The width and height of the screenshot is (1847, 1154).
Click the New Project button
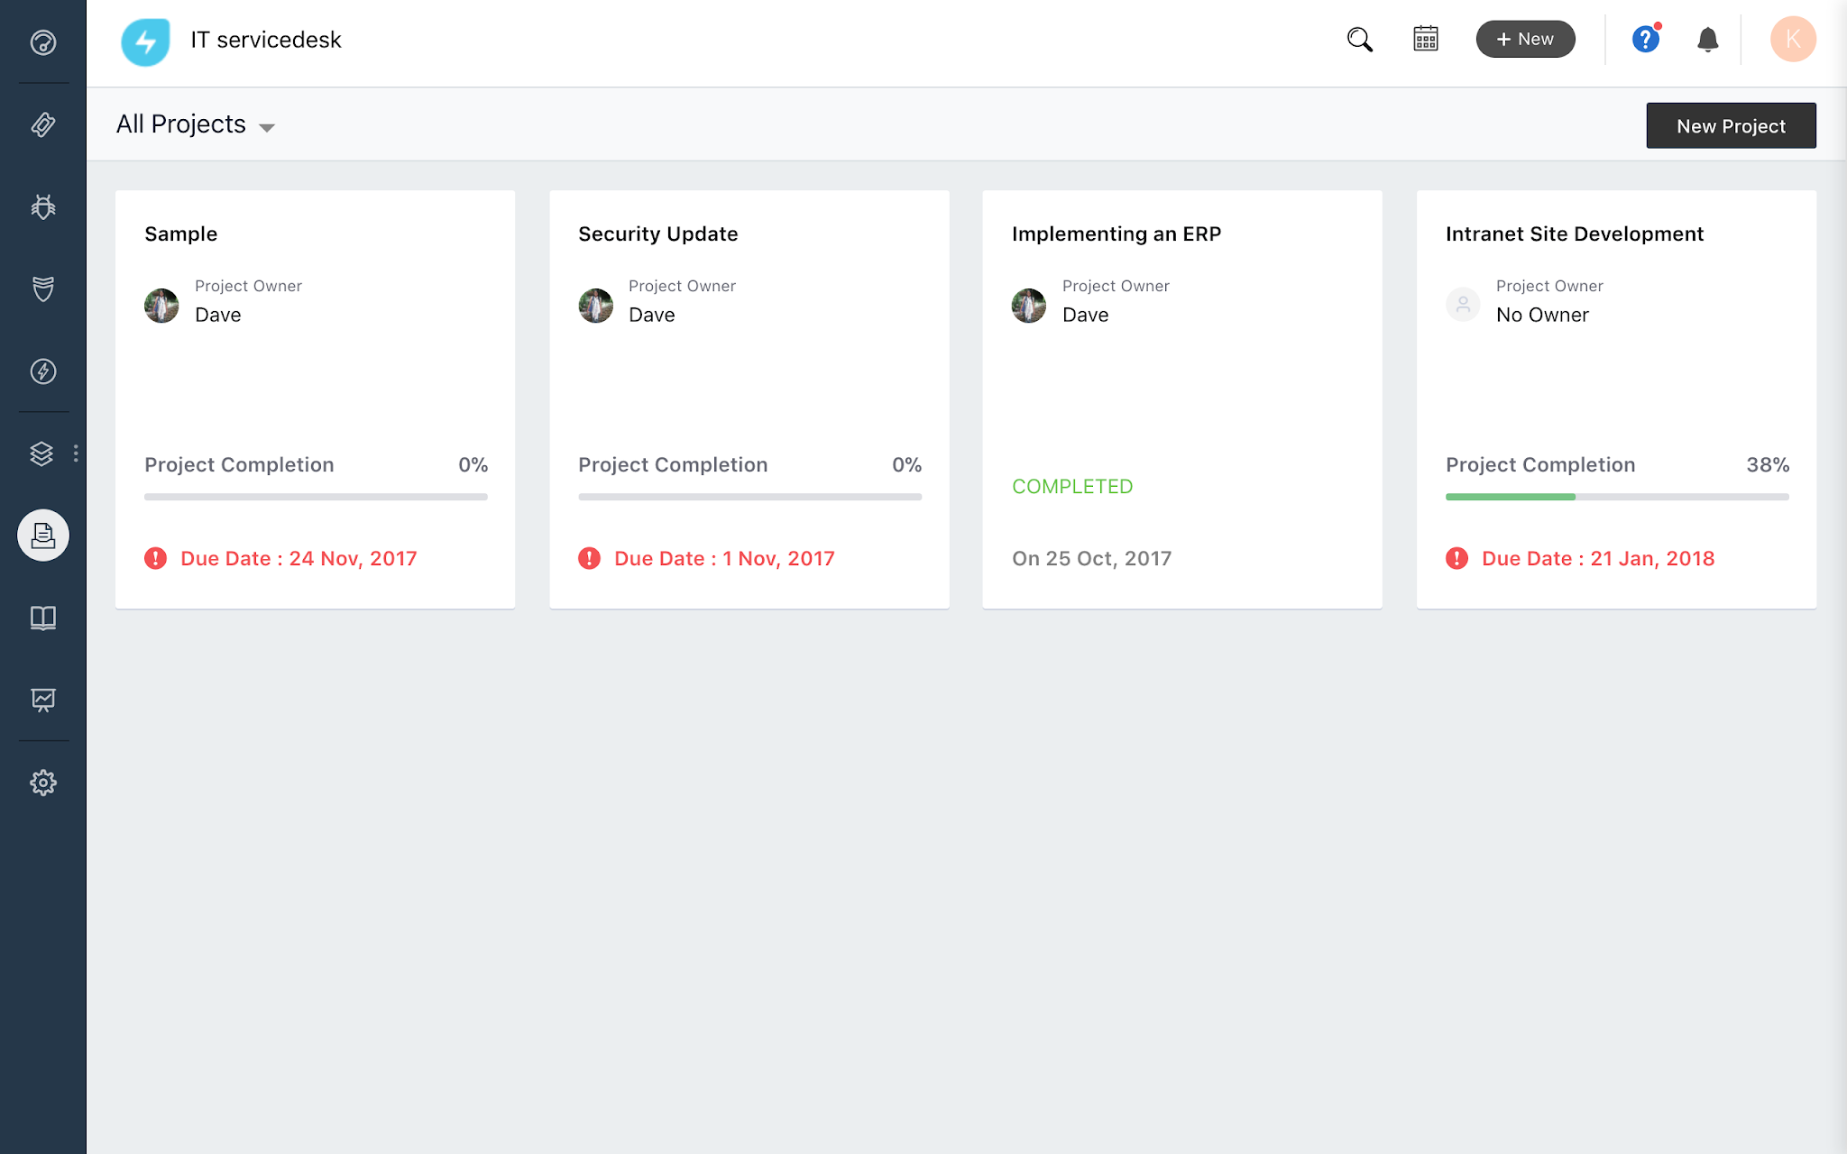[x=1731, y=126]
